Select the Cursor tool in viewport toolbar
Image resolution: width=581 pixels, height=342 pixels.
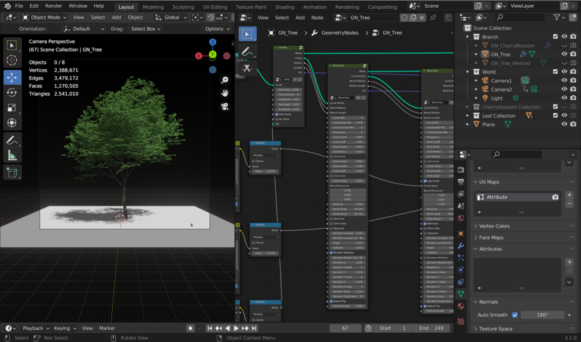click(x=12, y=60)
